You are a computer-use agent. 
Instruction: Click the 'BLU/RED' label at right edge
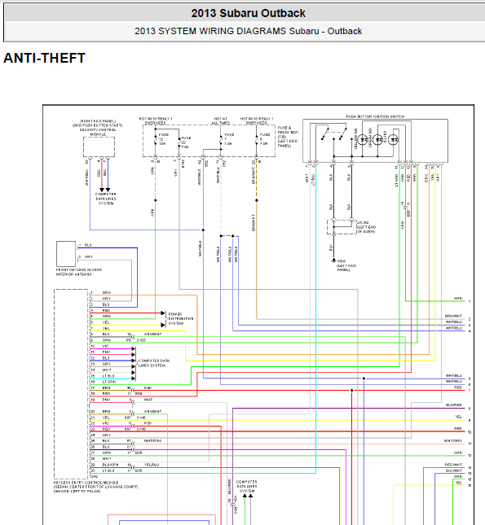pos(454,405)
